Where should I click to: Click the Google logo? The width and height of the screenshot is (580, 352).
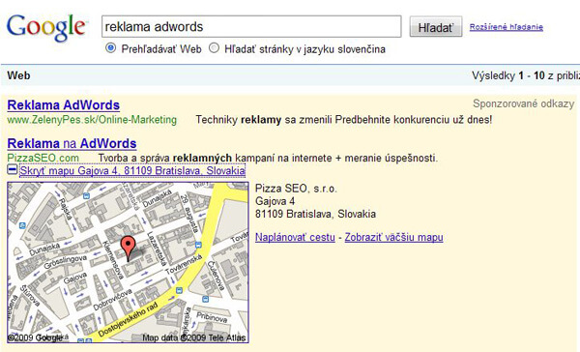[46, 28]
